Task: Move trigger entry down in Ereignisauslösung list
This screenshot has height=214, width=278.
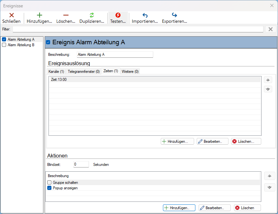Action: (268, 89)
